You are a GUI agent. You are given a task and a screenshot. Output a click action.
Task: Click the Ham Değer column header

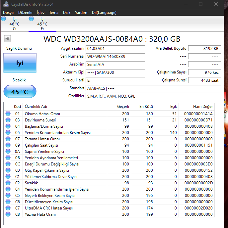point(196,107)
